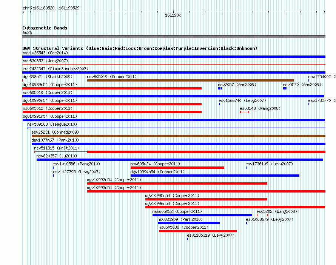
Task: Click the nsv1026543 (Coe2014) variant label
Action: [45, 53]
